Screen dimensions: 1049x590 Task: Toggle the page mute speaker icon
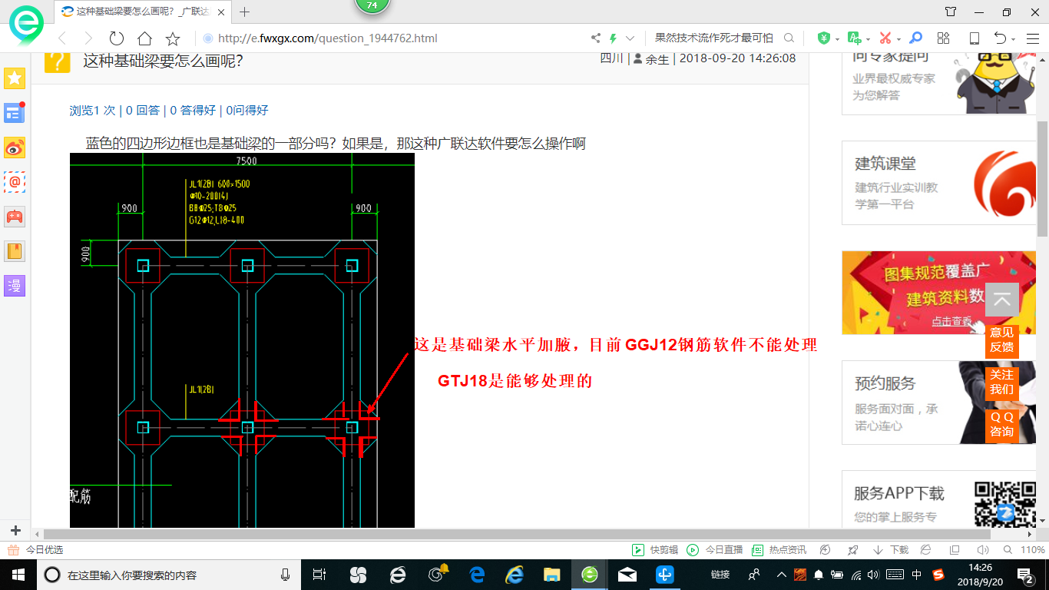(981, 550)
